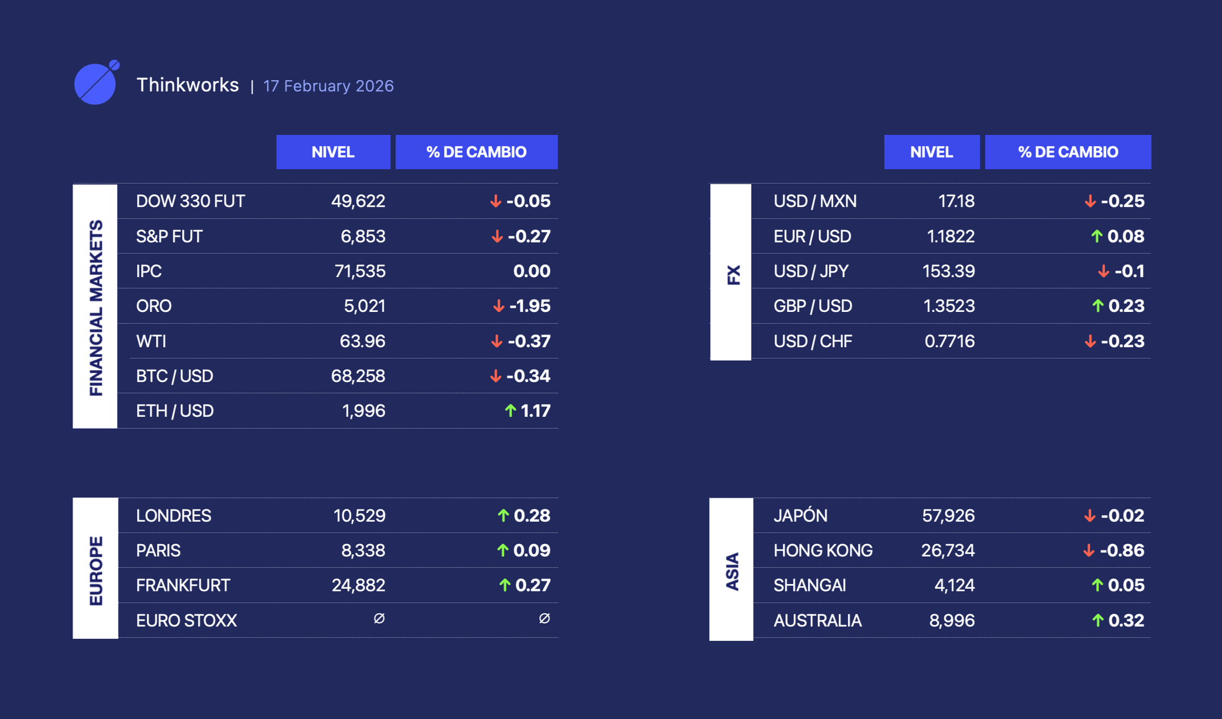Click the green arrow beside GBP / USD
Viewport: 1222px width, 719px height.
click(x=1097, y=306)
